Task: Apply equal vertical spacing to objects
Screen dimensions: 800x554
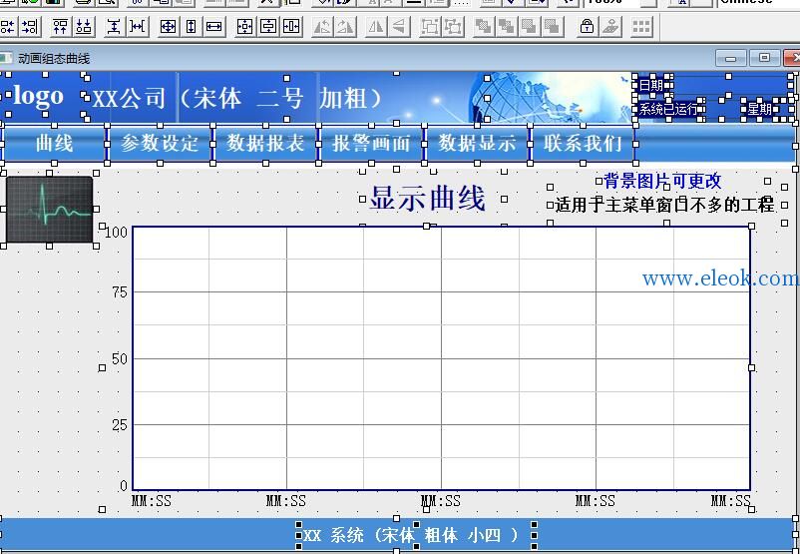Action: tap(114, 27)
